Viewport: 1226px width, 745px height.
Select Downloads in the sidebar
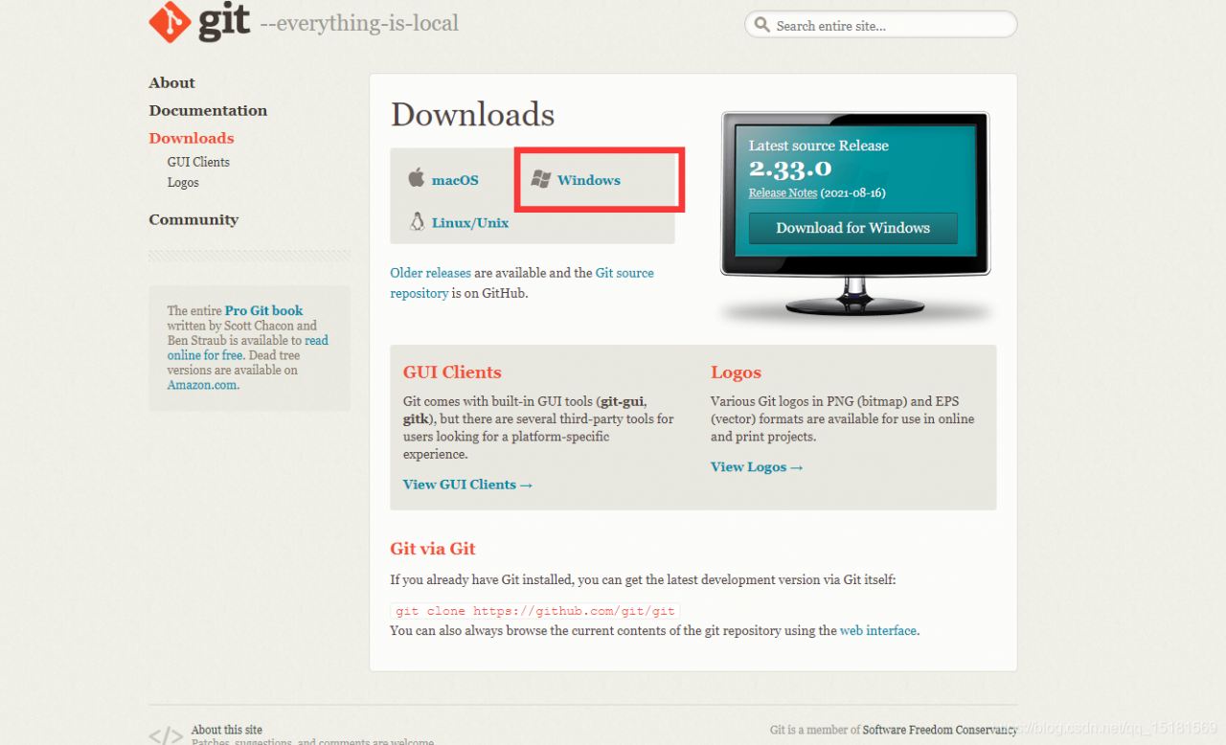[x=192, y=139]
